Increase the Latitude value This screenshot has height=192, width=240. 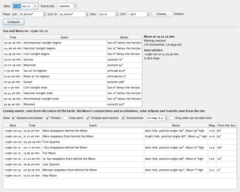[45, 13]
